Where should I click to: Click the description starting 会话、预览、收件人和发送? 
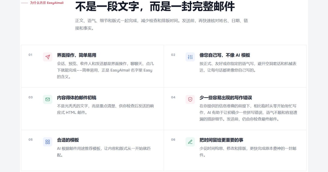[106, 70]
